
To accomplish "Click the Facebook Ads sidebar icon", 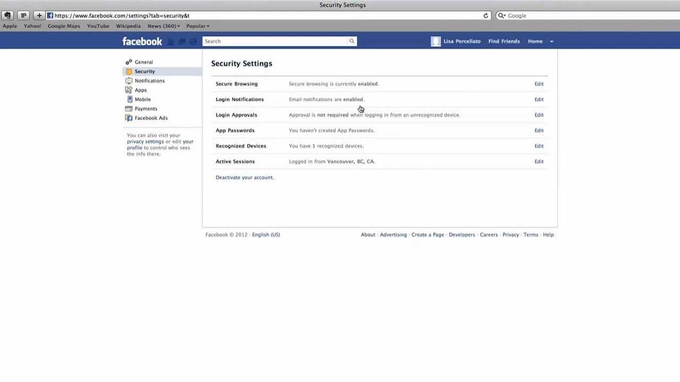I will [129, 118].
